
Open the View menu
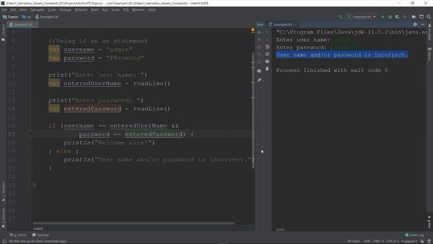coord(23,9)
